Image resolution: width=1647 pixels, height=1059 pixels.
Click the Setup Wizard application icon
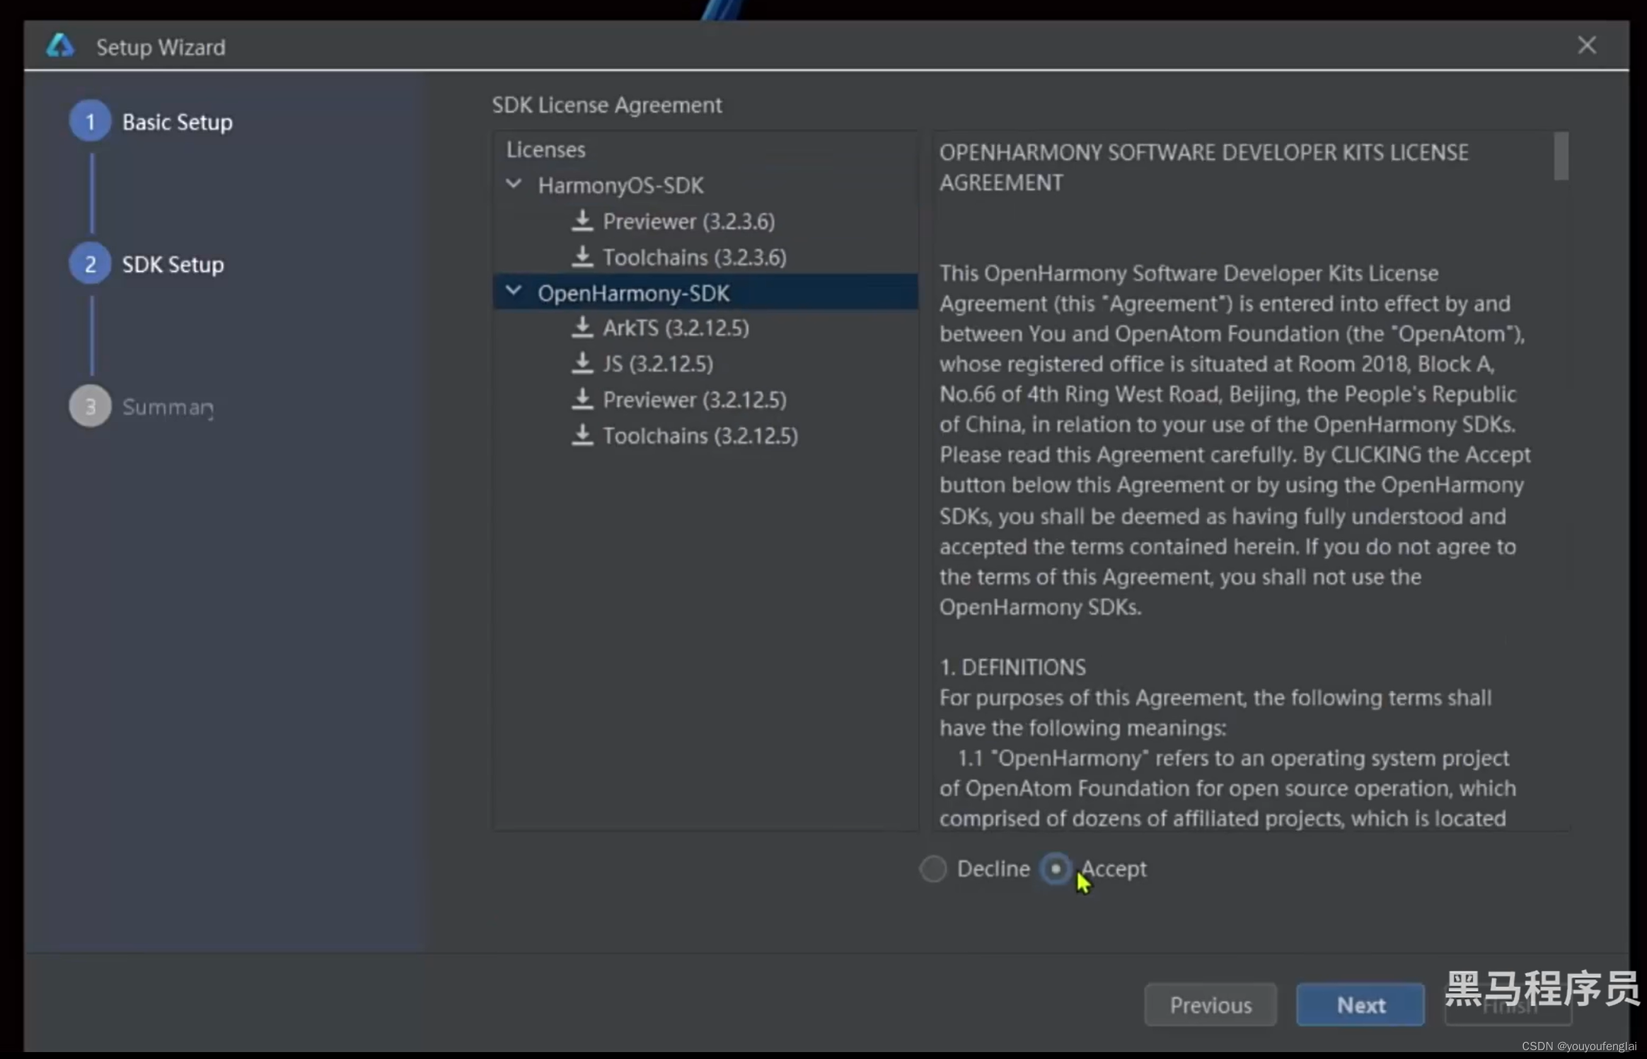pos(59,45)
